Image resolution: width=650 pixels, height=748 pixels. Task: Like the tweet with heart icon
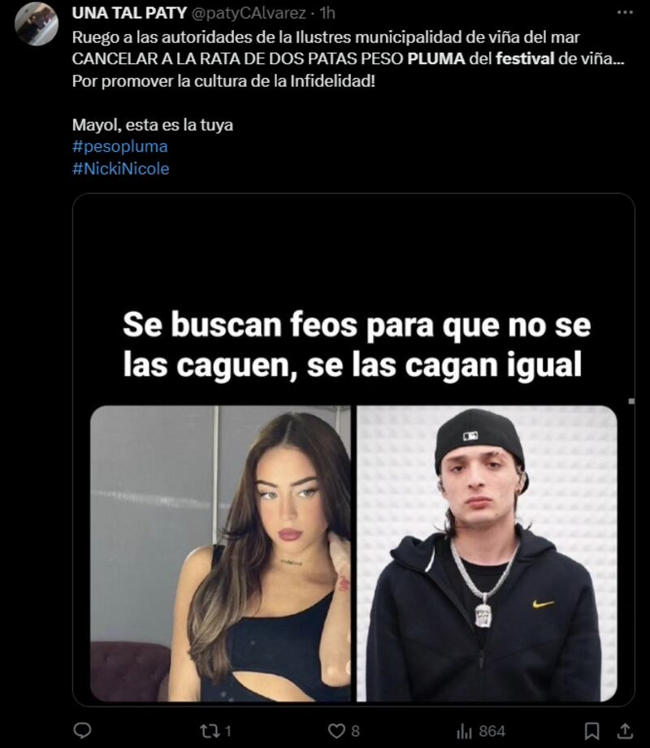[336, 731]
